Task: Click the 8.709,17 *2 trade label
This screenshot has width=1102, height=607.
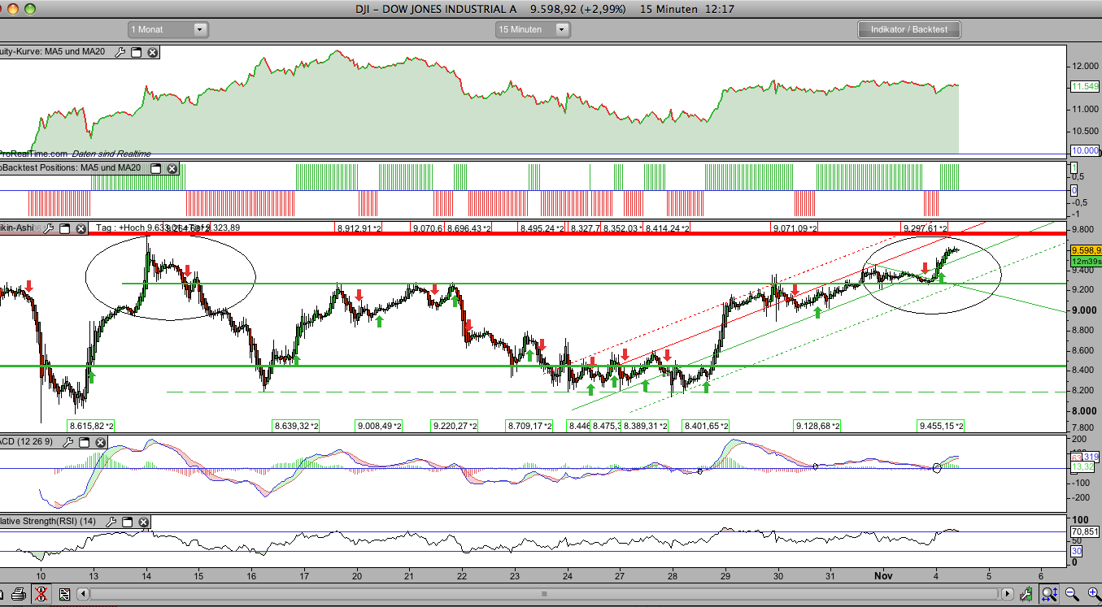Action: point(529,426)
